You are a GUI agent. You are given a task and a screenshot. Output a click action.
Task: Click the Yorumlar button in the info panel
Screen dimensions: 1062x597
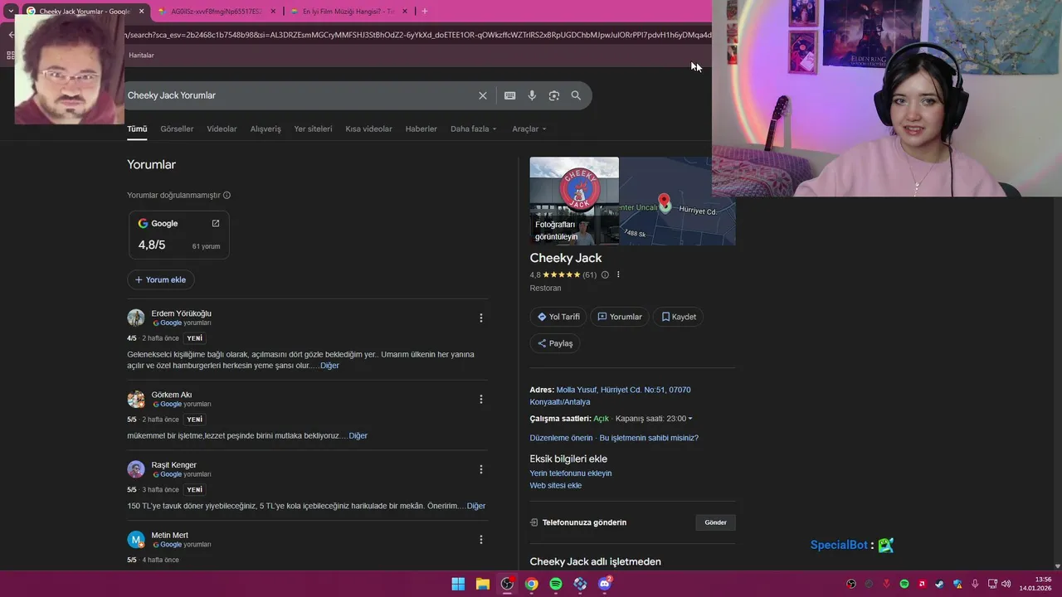[620, 317]
